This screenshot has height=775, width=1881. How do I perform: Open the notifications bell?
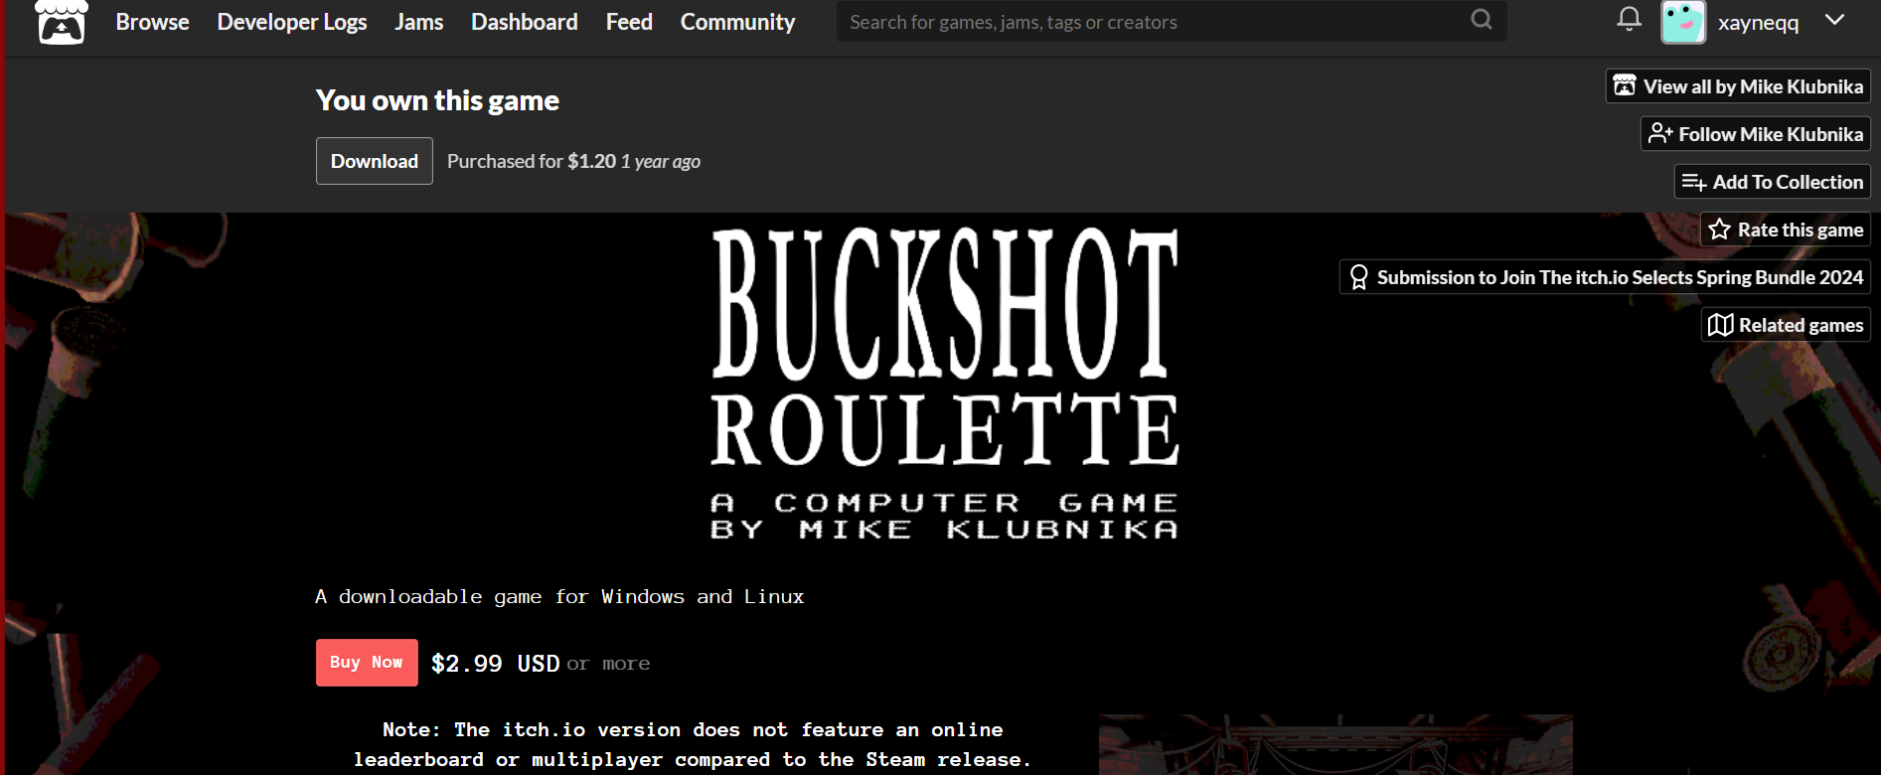click(x=1629, y=19)
